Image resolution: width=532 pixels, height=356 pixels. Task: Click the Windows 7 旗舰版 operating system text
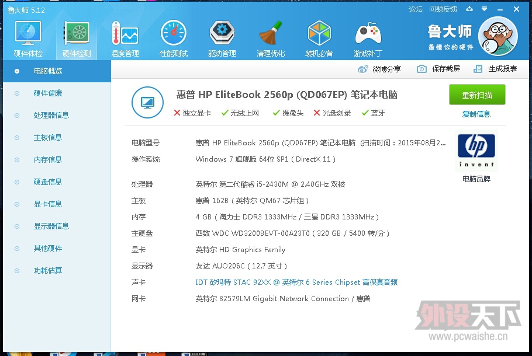click(265, 159)
